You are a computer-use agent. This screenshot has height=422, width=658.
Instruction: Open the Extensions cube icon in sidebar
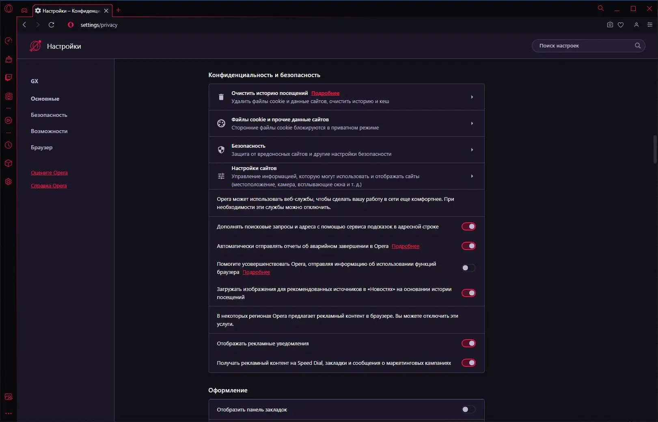pyautogui.click(x=9, y=163)
